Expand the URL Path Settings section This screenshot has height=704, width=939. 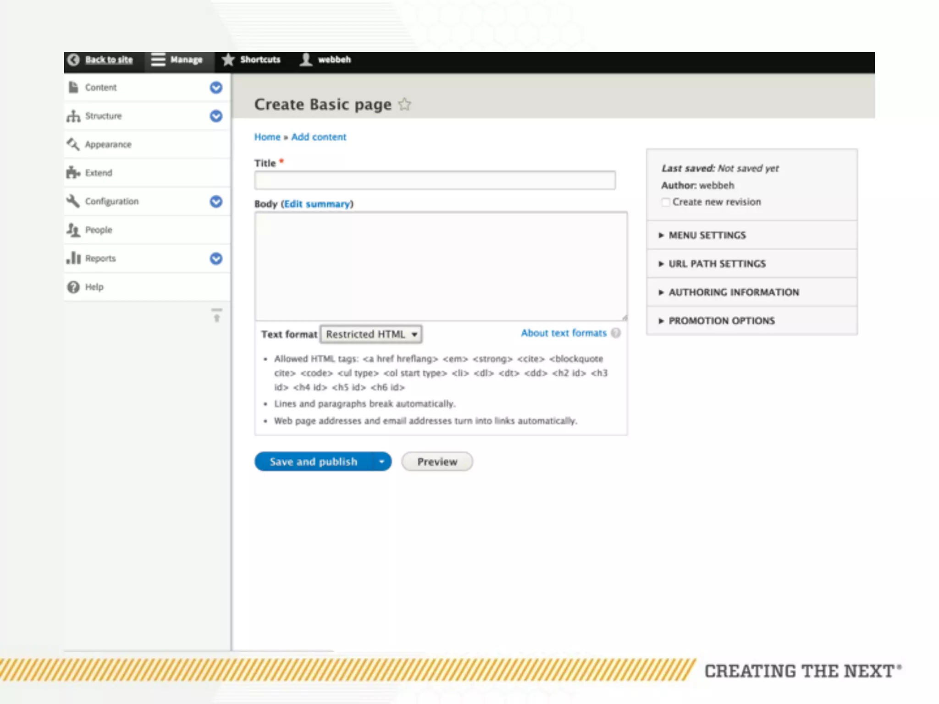(x=717, y=264)
